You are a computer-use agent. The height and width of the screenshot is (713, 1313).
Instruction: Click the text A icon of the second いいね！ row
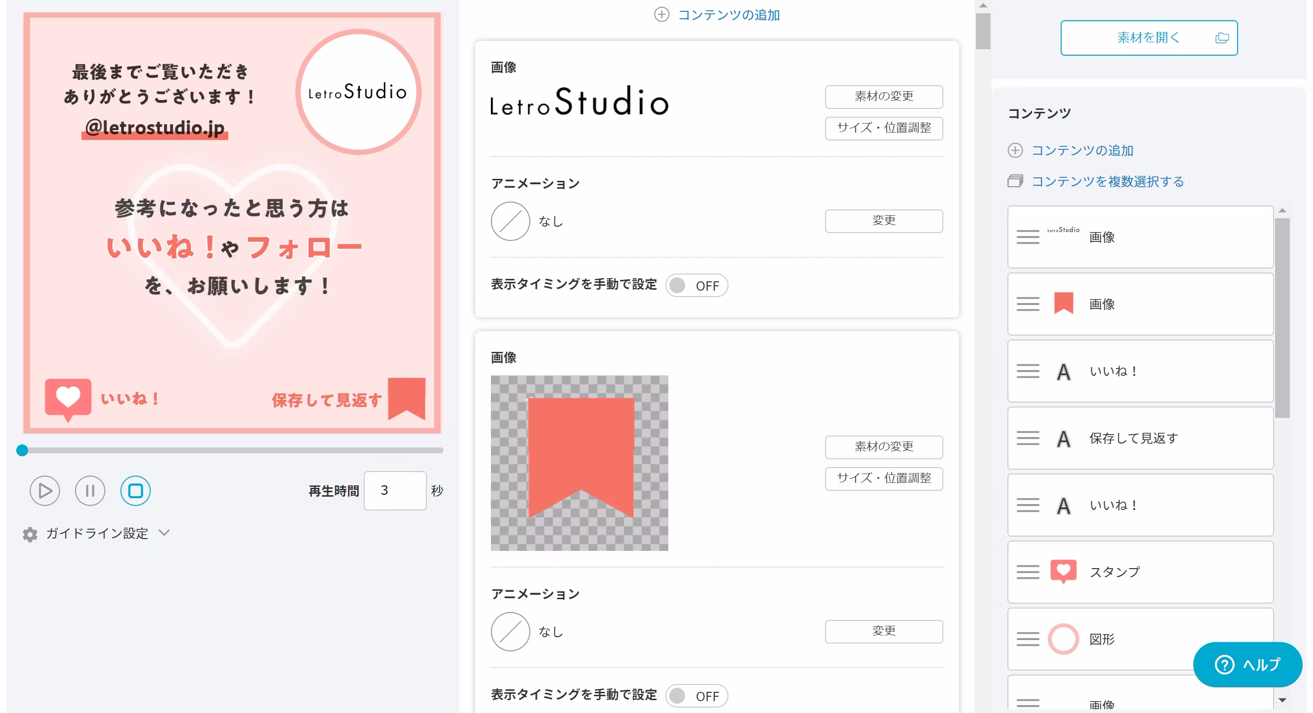click(1063, 506)
